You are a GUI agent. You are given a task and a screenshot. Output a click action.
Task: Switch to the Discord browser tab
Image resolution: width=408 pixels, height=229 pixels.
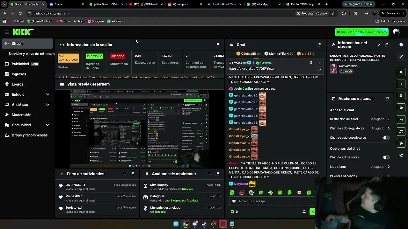(66, 4)
